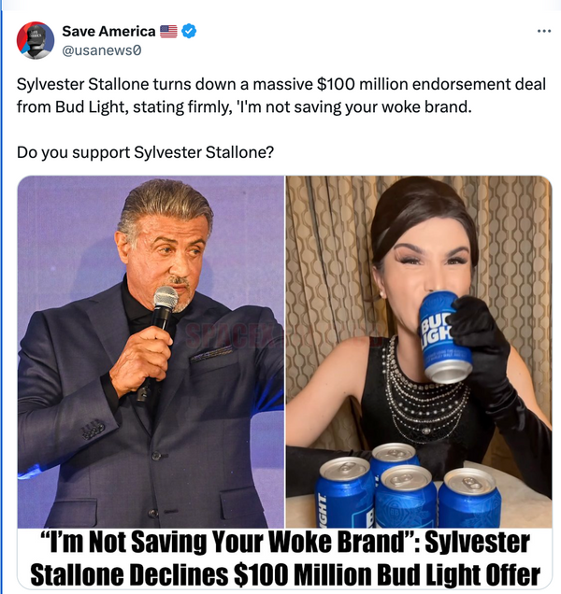Open the Save America profile avatar
The image size is (561, 594).
pyautogui.click(x=36, y=40)
